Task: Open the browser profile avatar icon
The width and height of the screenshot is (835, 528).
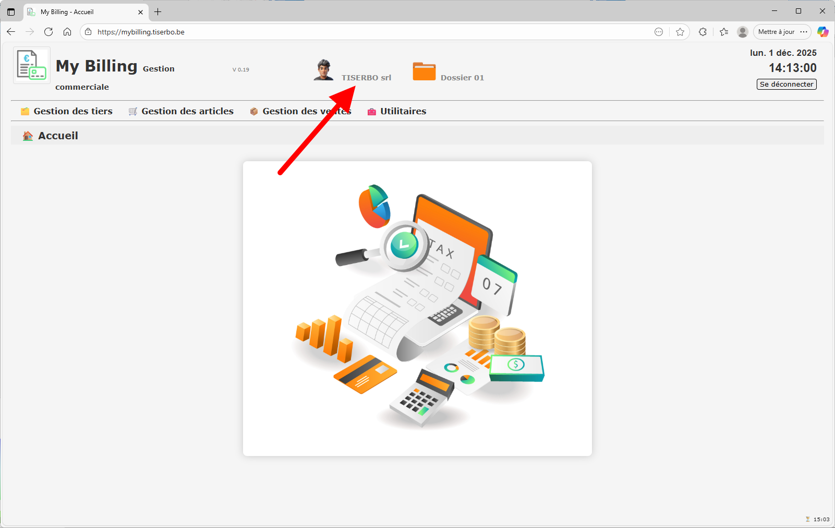Action: coord(742,32)
